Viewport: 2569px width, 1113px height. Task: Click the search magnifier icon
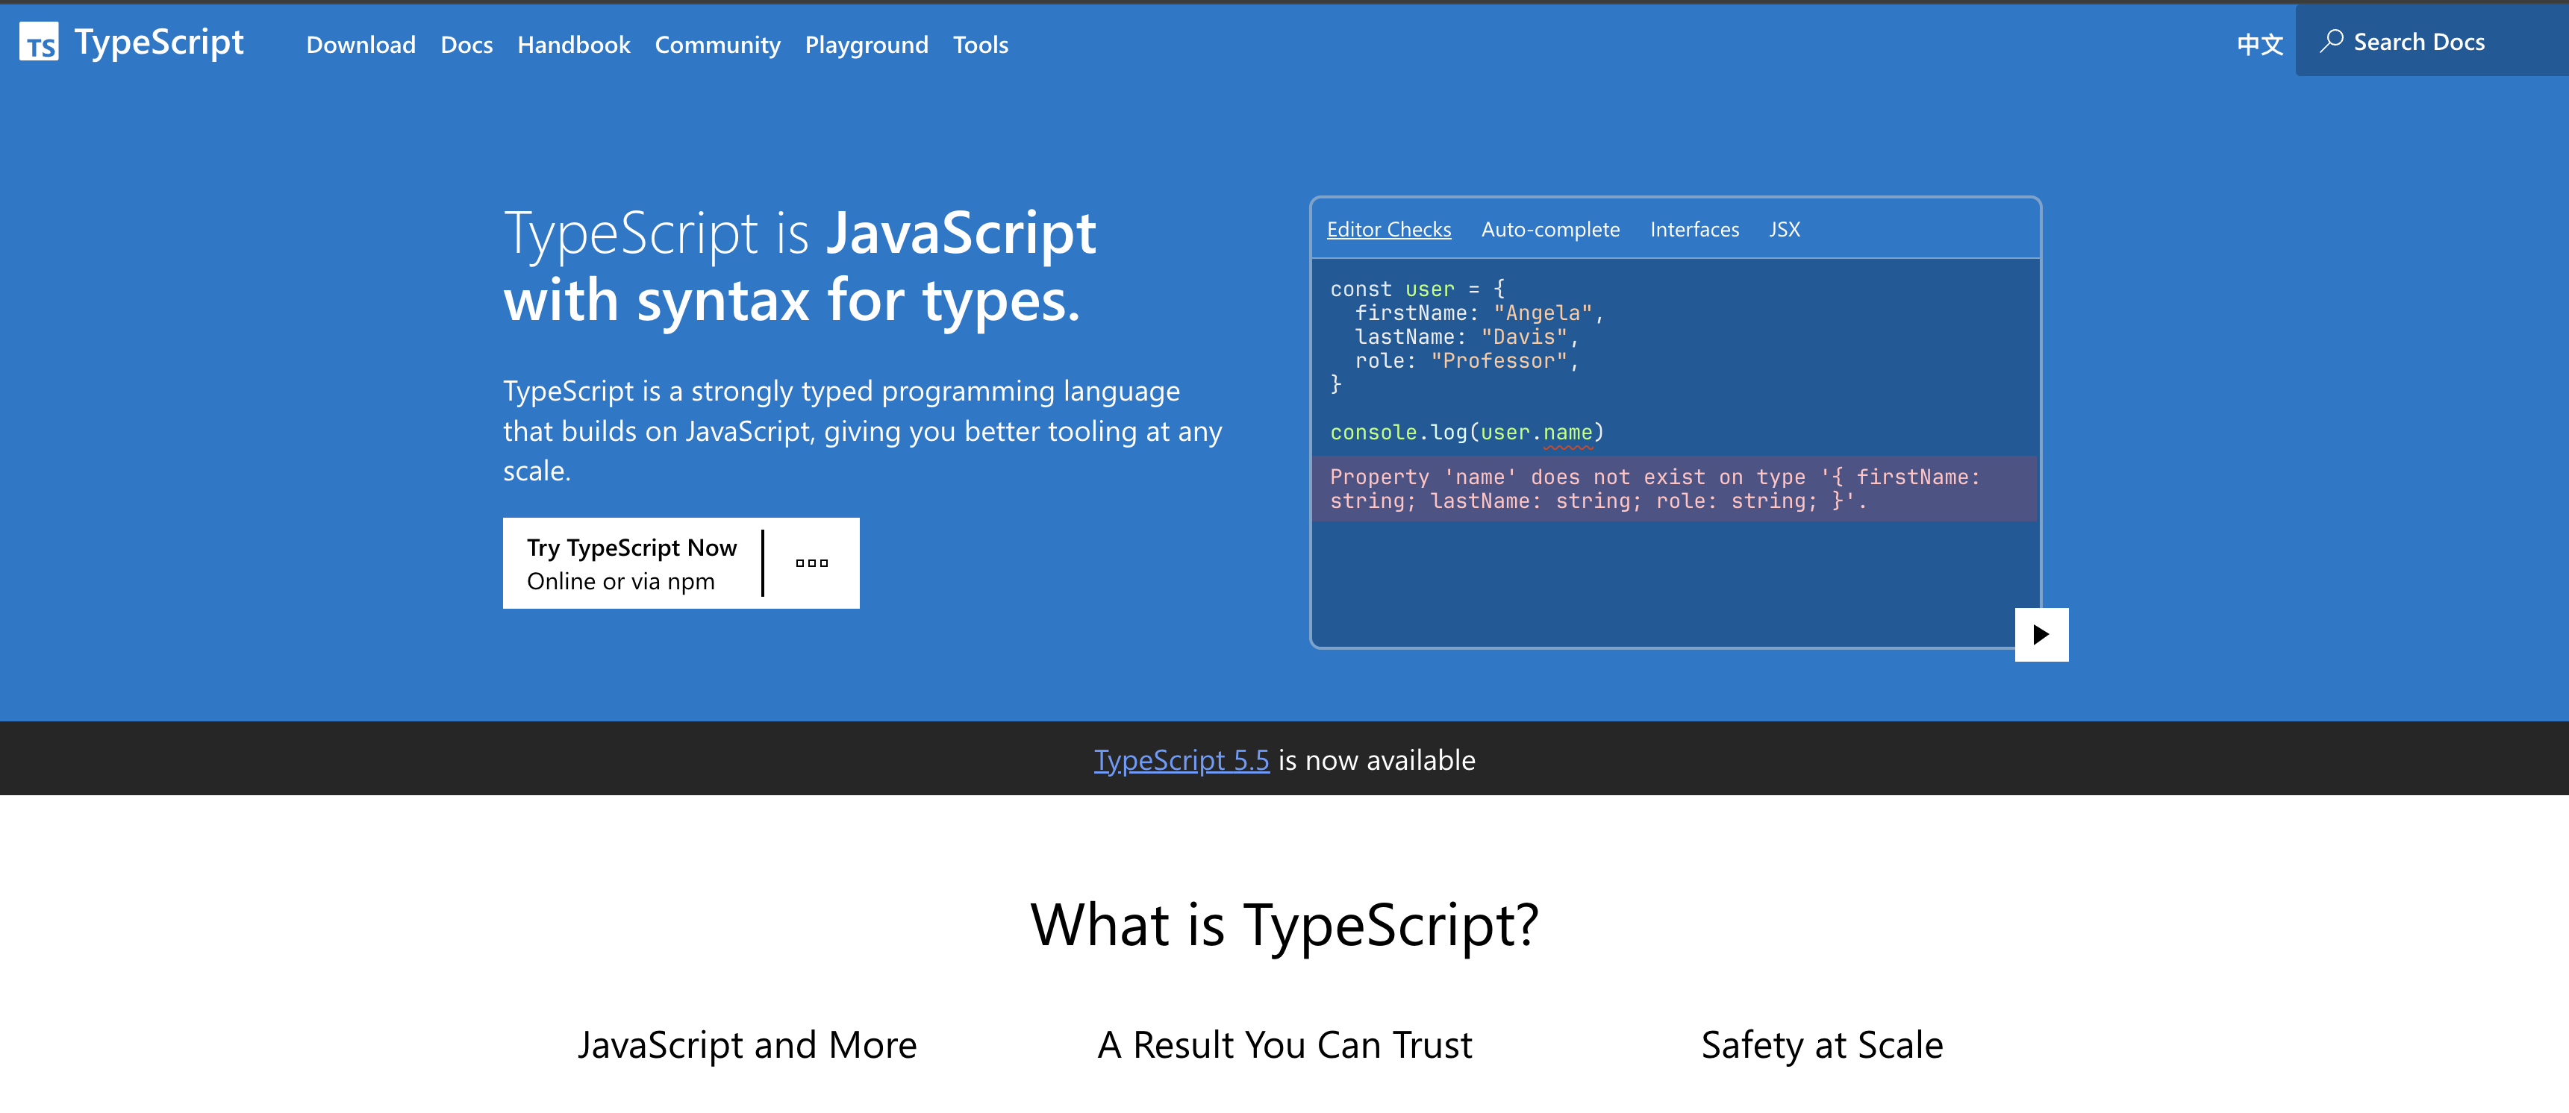(x=2331, y=41)
